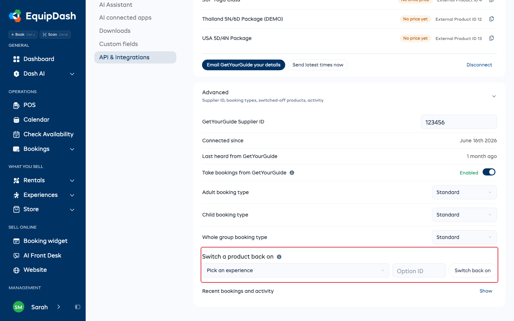The image size is (514, 321).
Task: Expand Experiences submenu
Action: coord(72,195)
